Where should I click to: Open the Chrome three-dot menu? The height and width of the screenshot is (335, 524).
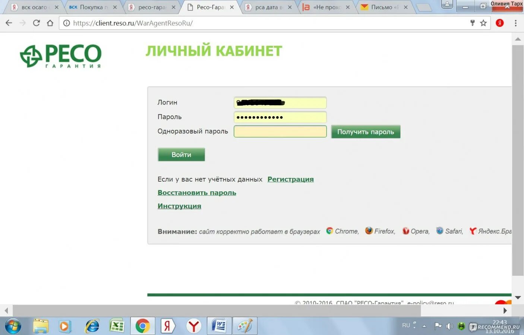click(516, 23)
